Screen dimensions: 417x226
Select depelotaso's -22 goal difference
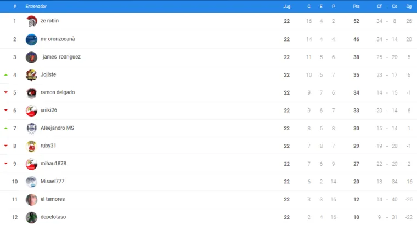(409, 217)
